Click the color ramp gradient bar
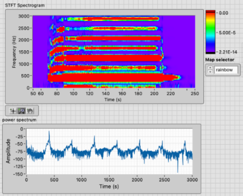The width and height of the screenshot is (243, 196). click(x=210, y=32)
